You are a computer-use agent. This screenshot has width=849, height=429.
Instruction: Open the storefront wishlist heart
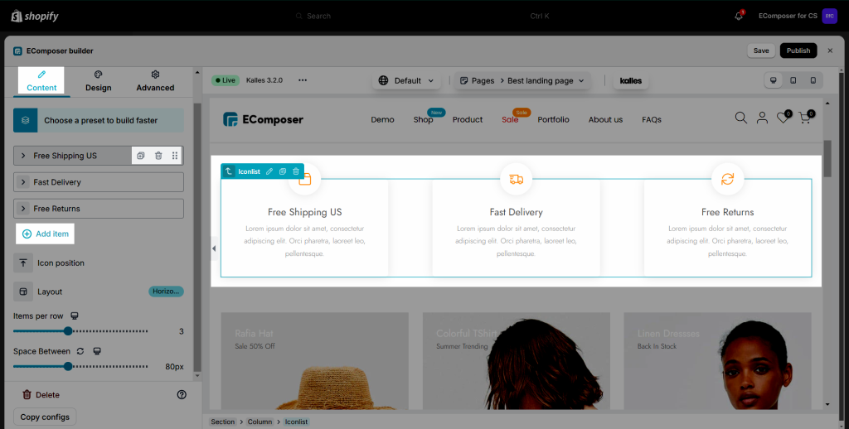click(784, 117)
